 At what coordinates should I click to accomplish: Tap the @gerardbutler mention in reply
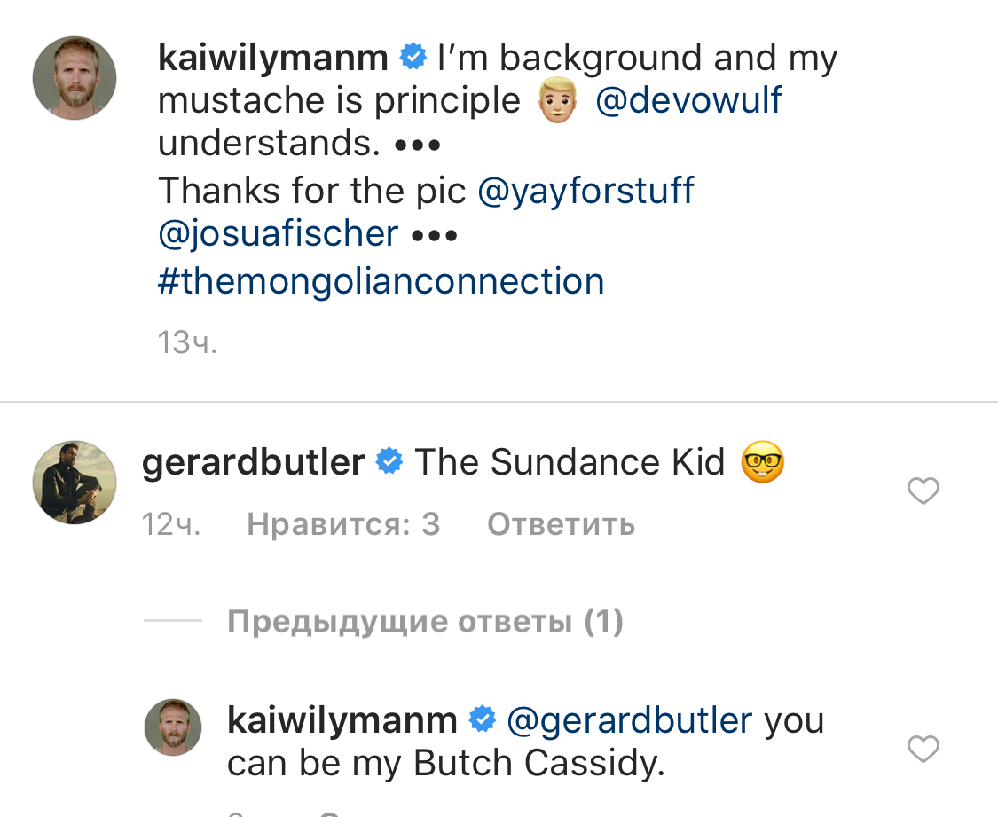click(x=629, y=719)
